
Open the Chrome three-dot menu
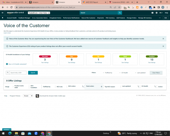(167, 7)
